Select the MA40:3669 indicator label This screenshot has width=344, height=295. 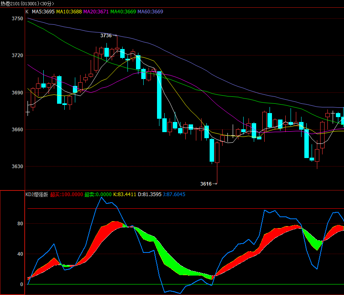[123, 12]
